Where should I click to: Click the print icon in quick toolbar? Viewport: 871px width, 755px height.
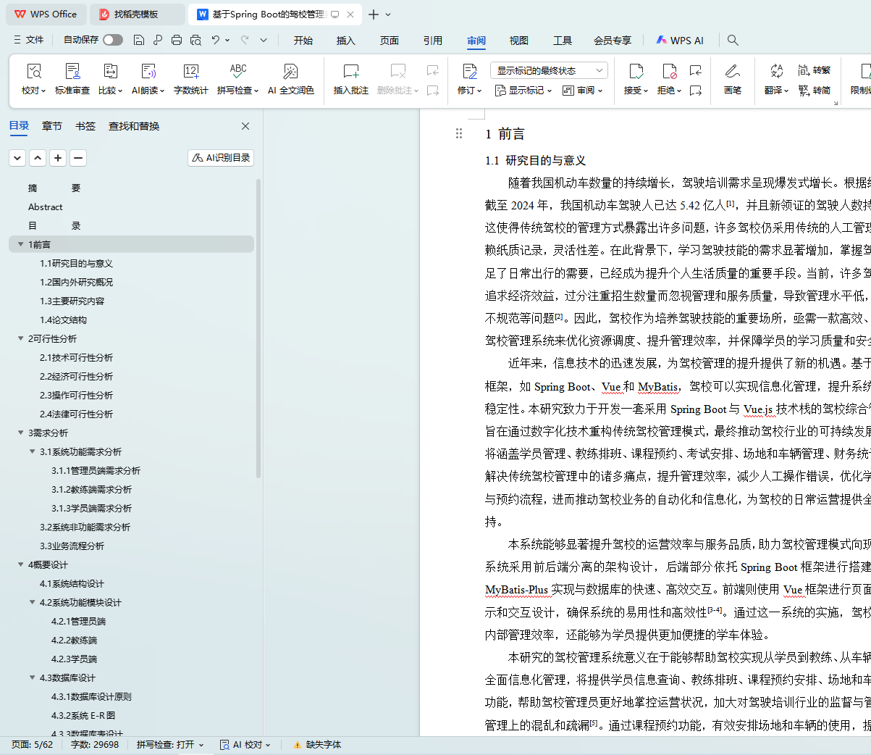(x=177, y=40)
